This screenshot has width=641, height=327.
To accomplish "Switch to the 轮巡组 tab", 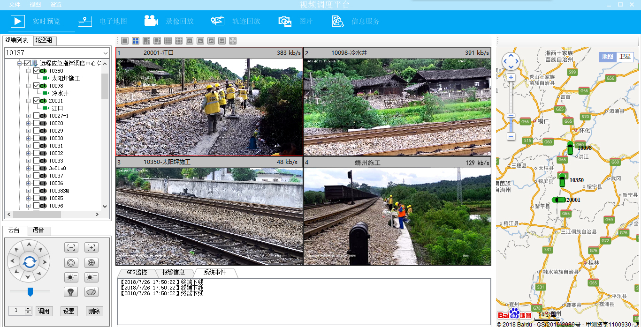I will [x=44, y=40].
